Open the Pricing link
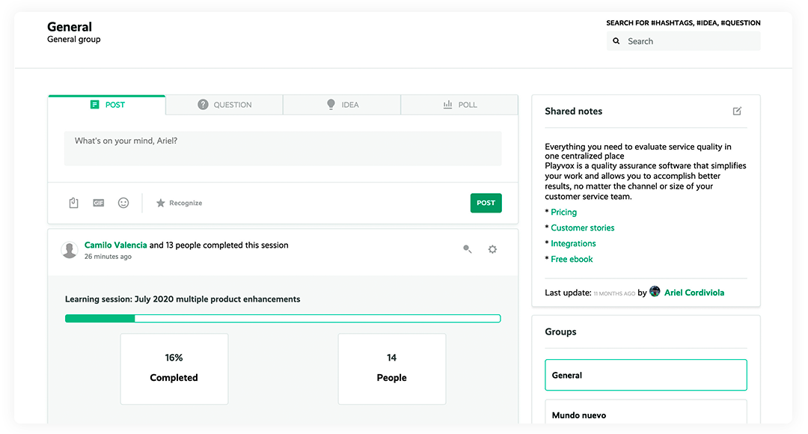The image size is (808, 434). tap(564, 213)
